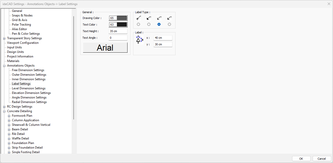
Task: Select the third Label Type radio button
Action: 159,24
